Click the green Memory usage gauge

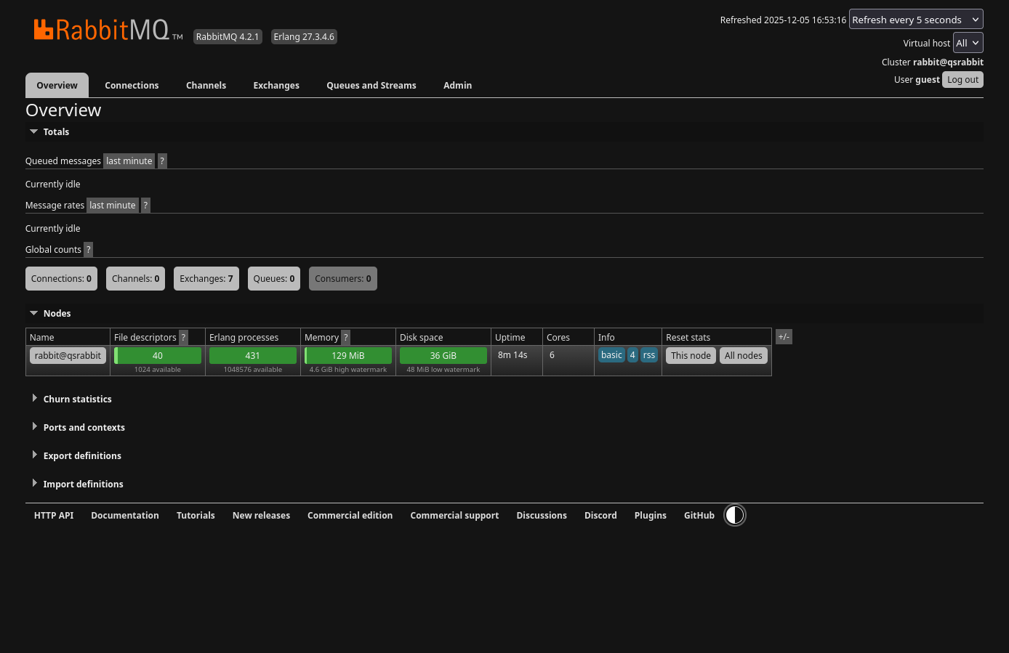tap(347, 355)
